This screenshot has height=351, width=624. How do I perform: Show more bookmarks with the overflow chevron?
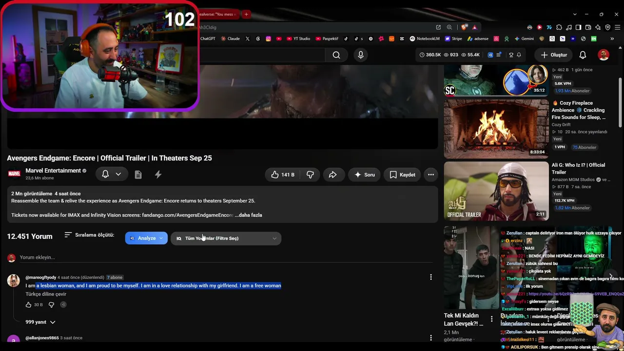point(612,39)
